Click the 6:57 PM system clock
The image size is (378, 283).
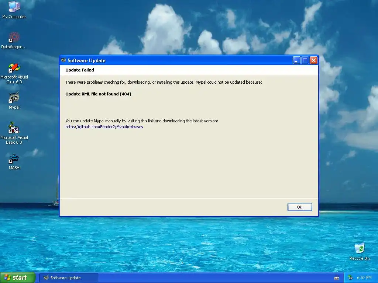364,278
